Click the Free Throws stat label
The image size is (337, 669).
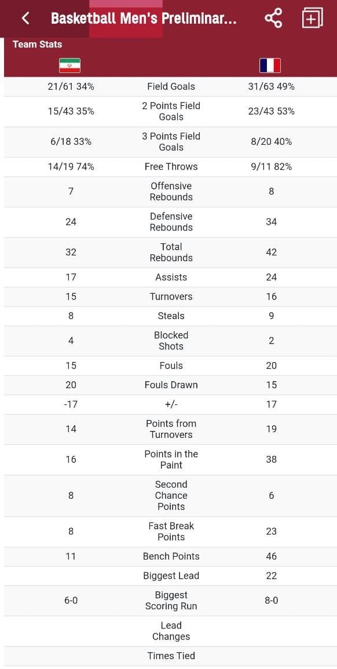click(x=171, y=167)
